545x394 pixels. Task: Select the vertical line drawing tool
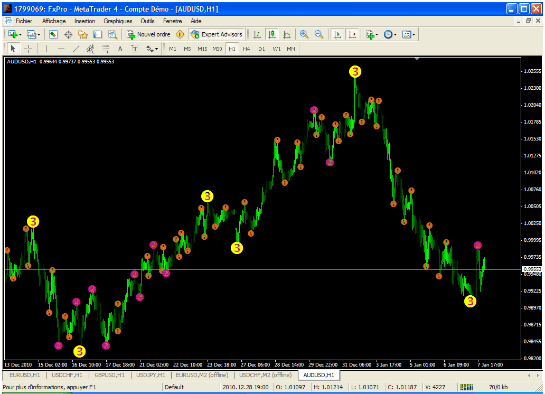point(46,49)
